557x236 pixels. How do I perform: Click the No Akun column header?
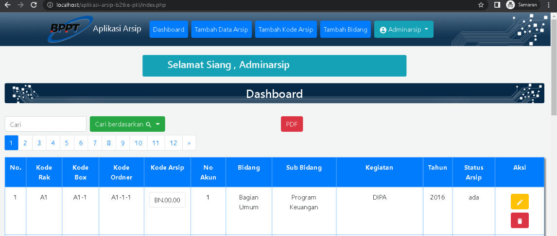[x=208, y=172]
